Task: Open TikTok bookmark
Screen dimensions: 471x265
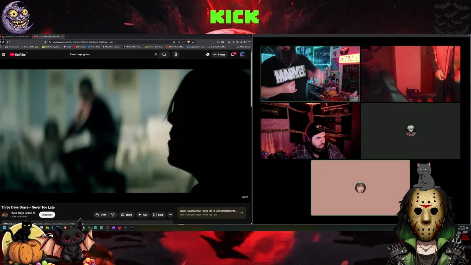Action: [132, 47]
